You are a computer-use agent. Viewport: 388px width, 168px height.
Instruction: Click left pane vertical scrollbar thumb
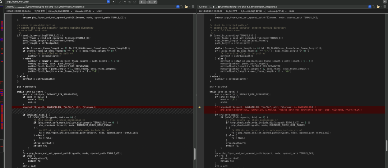(194, 154)
